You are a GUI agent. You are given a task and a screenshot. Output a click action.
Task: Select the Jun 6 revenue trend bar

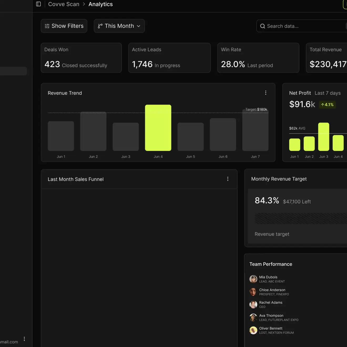223,134
